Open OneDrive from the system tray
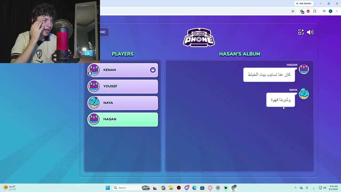 click(x=301, y=188)
